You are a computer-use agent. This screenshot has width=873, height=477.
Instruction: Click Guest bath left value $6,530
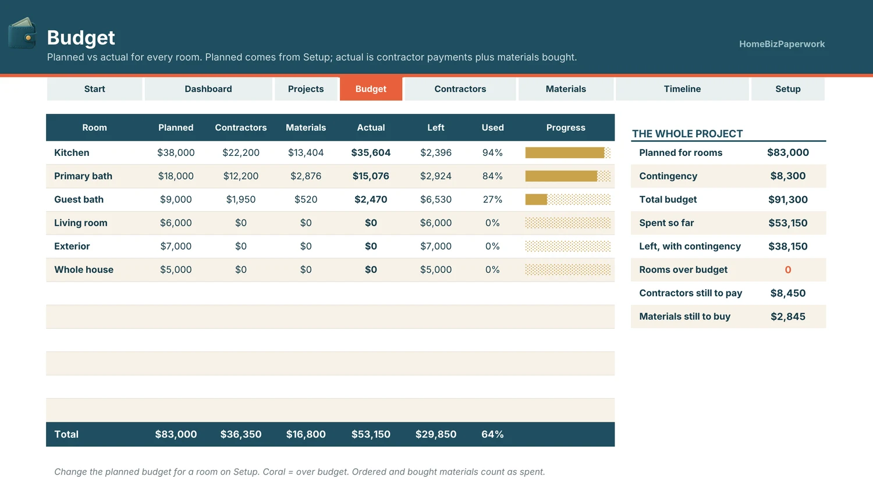(x=436, y=200)
